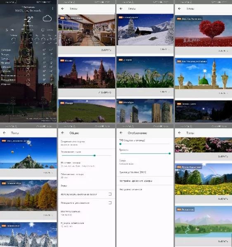Tap the PRO badge on the Moscow Kremlin theme

(62, 61)
